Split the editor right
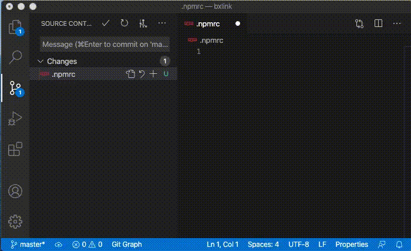 pyautogui.click(x=378, y=23)
